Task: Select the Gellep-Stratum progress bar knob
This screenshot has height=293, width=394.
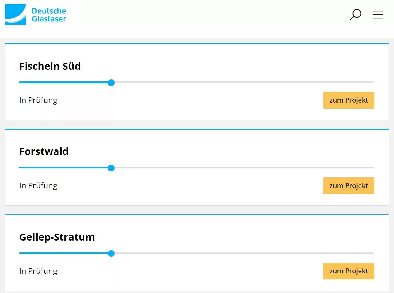Action: pyautogui.click(x=111, y=253)
